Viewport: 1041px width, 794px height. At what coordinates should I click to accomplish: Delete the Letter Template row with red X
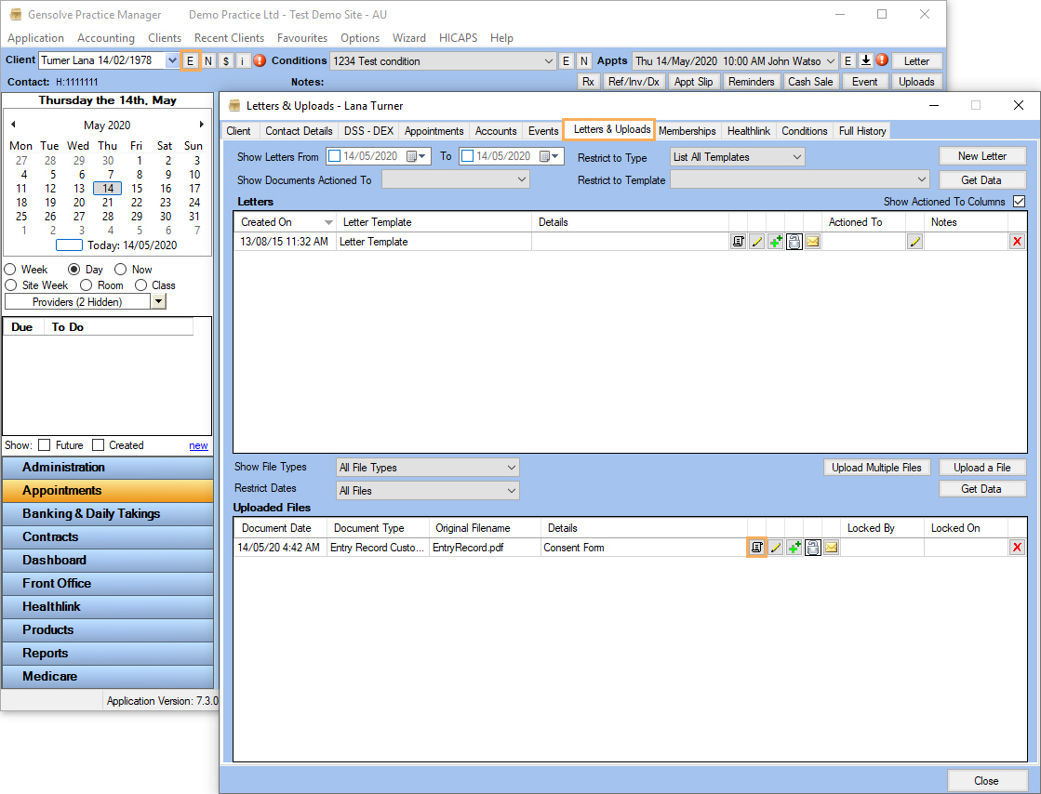pyautogui.click(x=1017, y=242)
